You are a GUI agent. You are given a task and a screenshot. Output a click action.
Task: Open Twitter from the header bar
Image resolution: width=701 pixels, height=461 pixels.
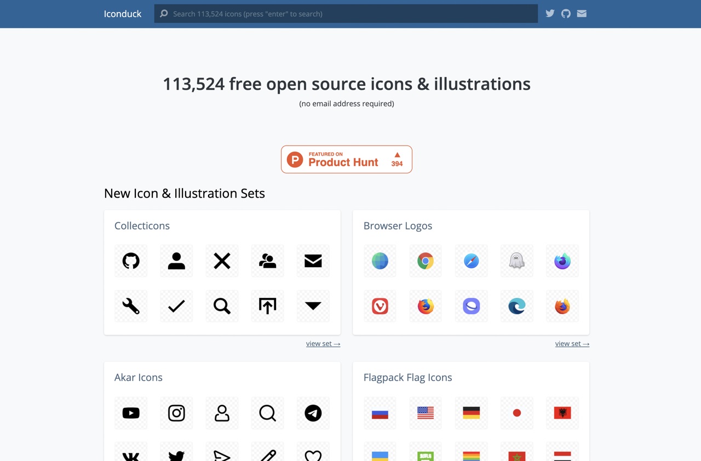(x=550, y=14)
